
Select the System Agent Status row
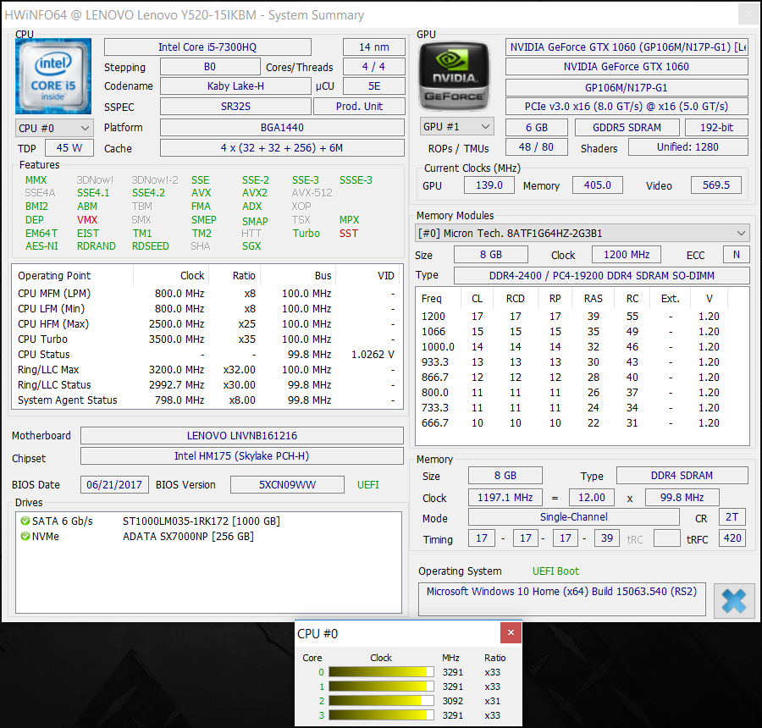coord(207,400)
